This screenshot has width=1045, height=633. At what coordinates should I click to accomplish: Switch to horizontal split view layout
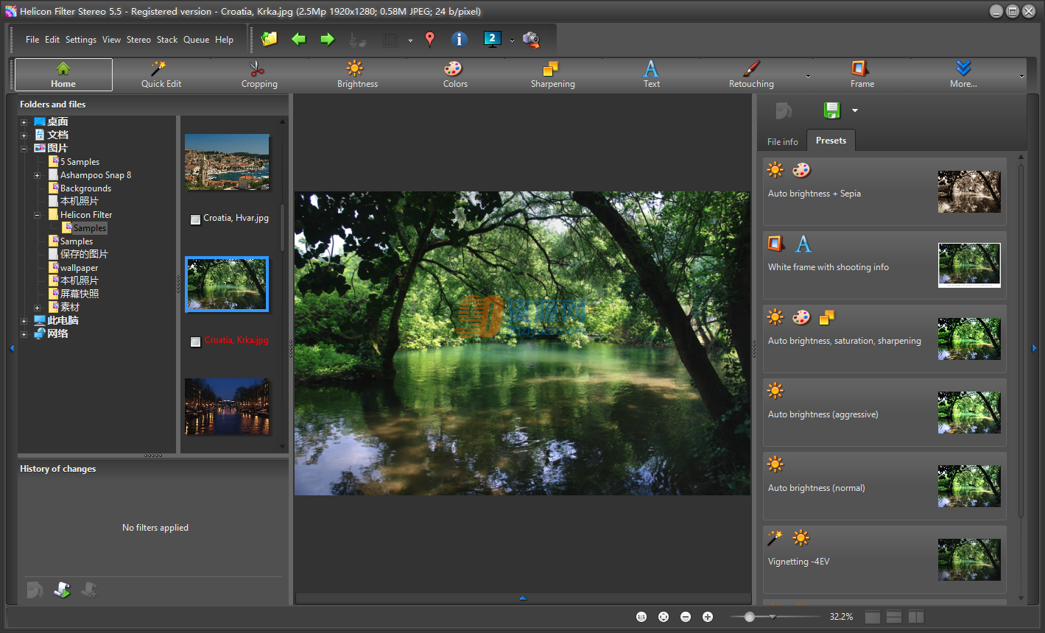click(x=894, y=617)
